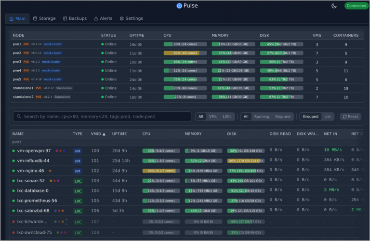
Task: Click VMID 106 cell
Action: pos(95,211)
